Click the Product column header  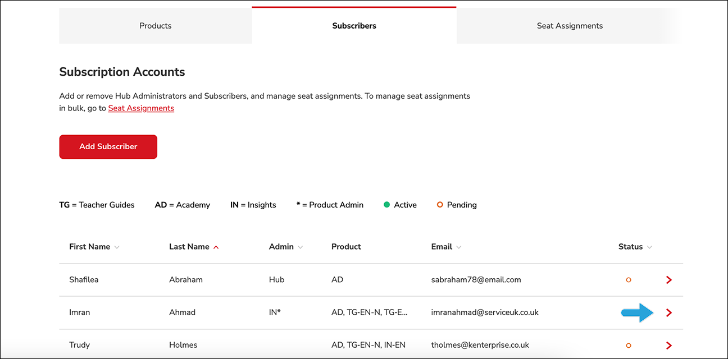[346, 247]
